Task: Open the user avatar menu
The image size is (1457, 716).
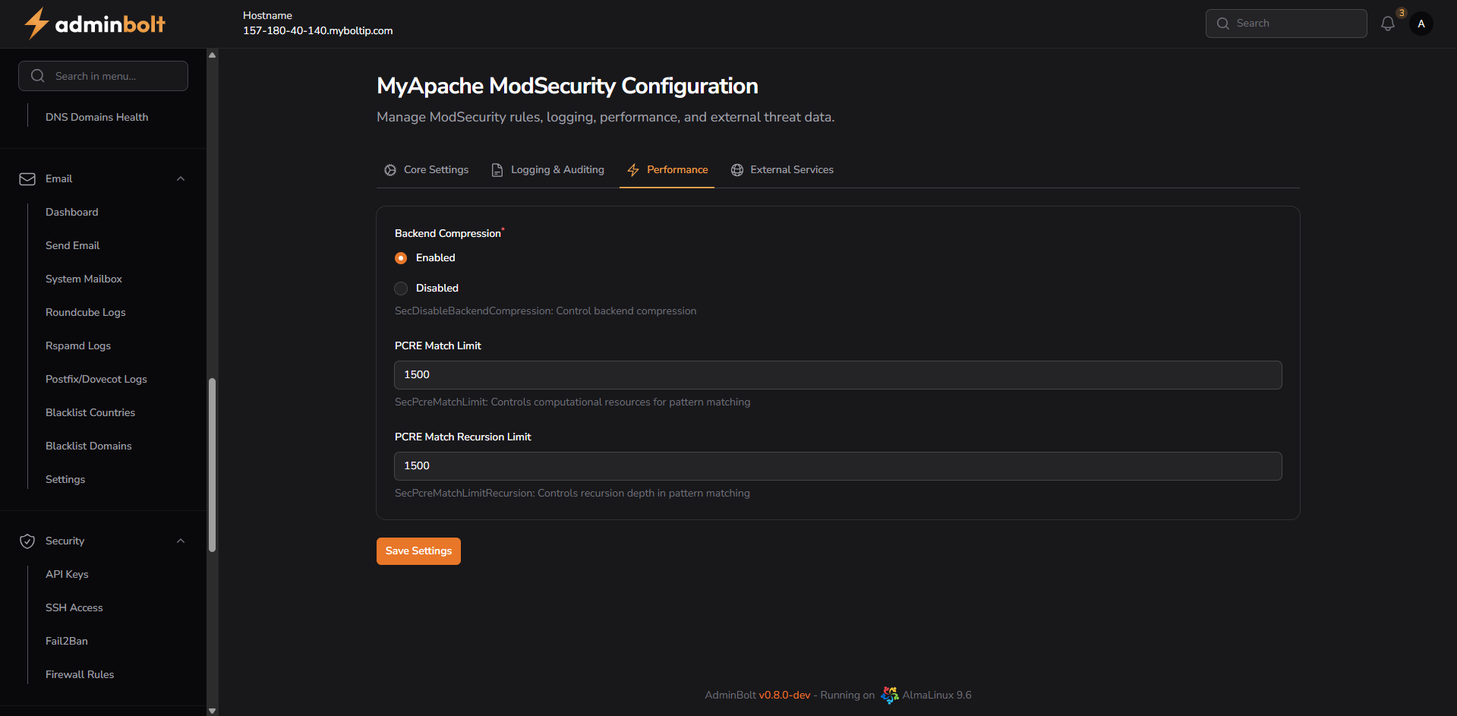Action: pyautogui.click(x=1421, y=24)
